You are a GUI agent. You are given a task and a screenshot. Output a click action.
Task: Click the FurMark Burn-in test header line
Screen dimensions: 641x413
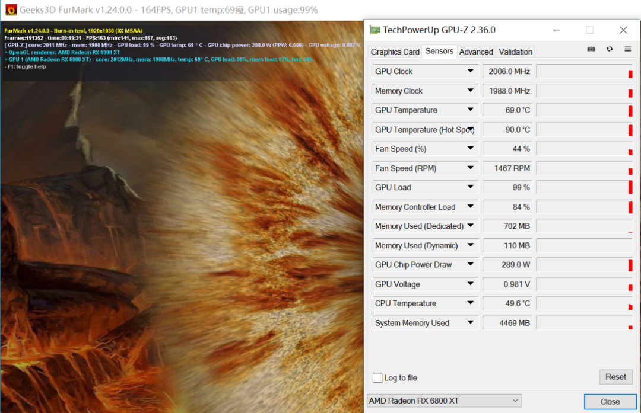coord(74,31)
